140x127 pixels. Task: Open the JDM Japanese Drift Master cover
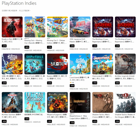(x=80, y=27)
